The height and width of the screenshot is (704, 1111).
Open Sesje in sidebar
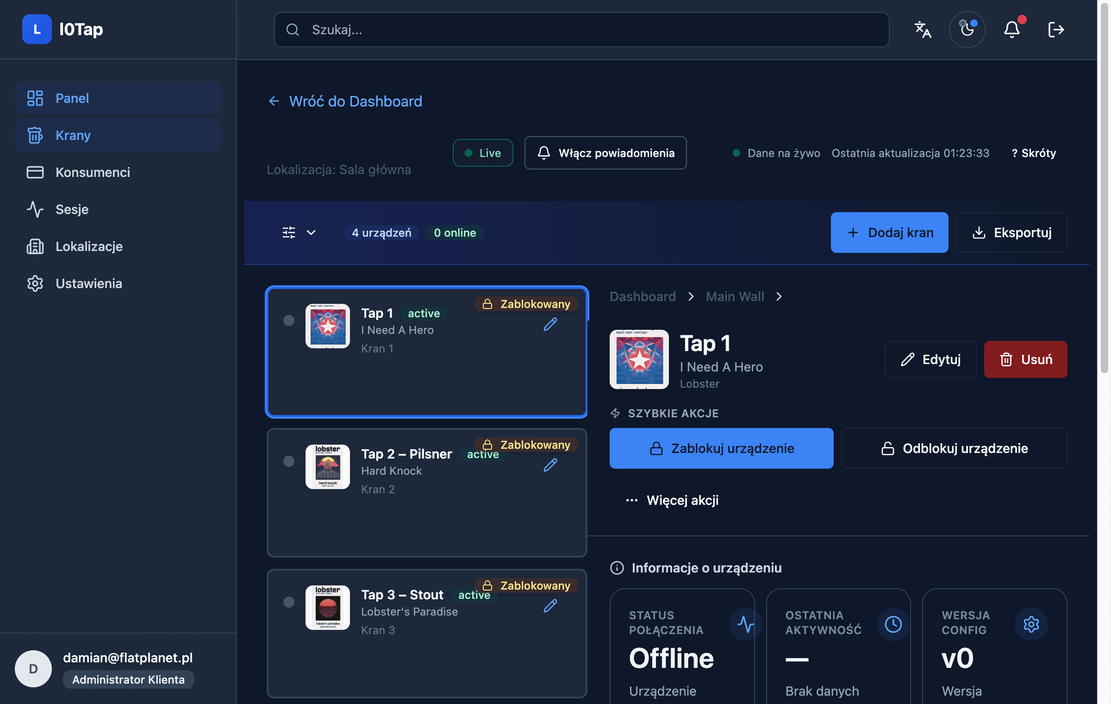coord(72,209)
